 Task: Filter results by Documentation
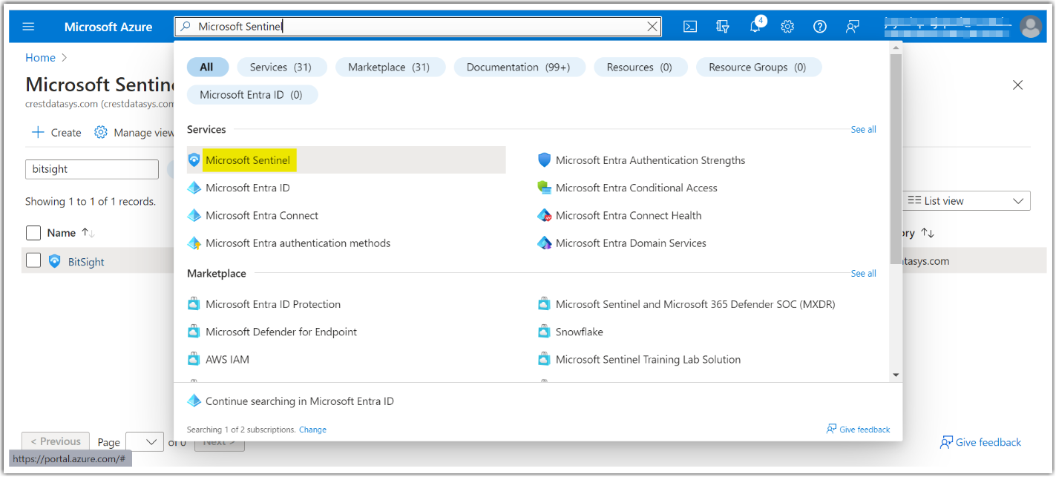tap(519, 67)
